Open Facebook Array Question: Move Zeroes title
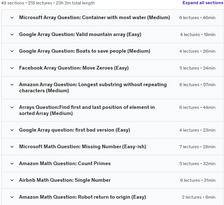224x205 pixels. (74, 68)
